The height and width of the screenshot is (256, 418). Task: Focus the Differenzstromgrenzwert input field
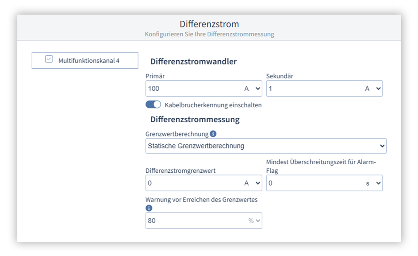(192, 183)
